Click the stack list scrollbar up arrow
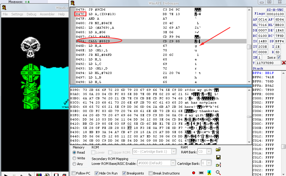The height and width of the screenshot is (176, 286). 283,73
